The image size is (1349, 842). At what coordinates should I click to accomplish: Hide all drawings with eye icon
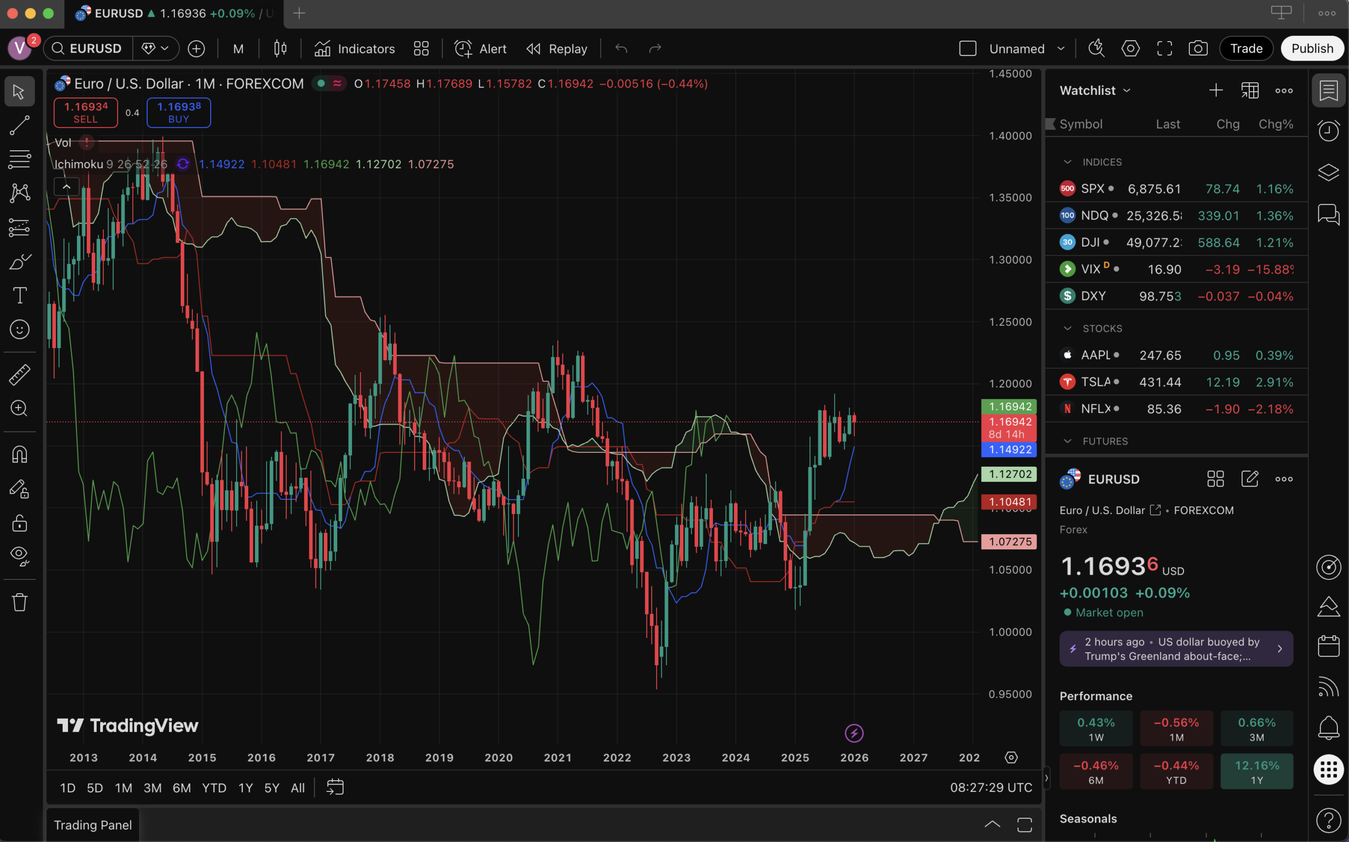pos(19,555)
